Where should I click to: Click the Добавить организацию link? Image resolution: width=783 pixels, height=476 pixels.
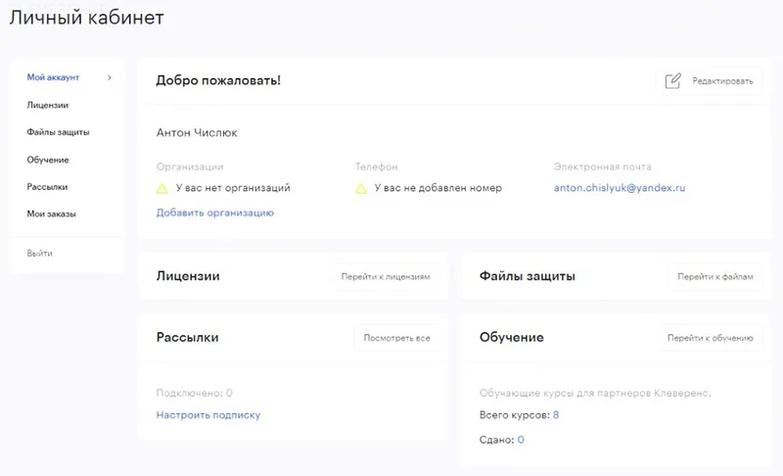point(214,213)
